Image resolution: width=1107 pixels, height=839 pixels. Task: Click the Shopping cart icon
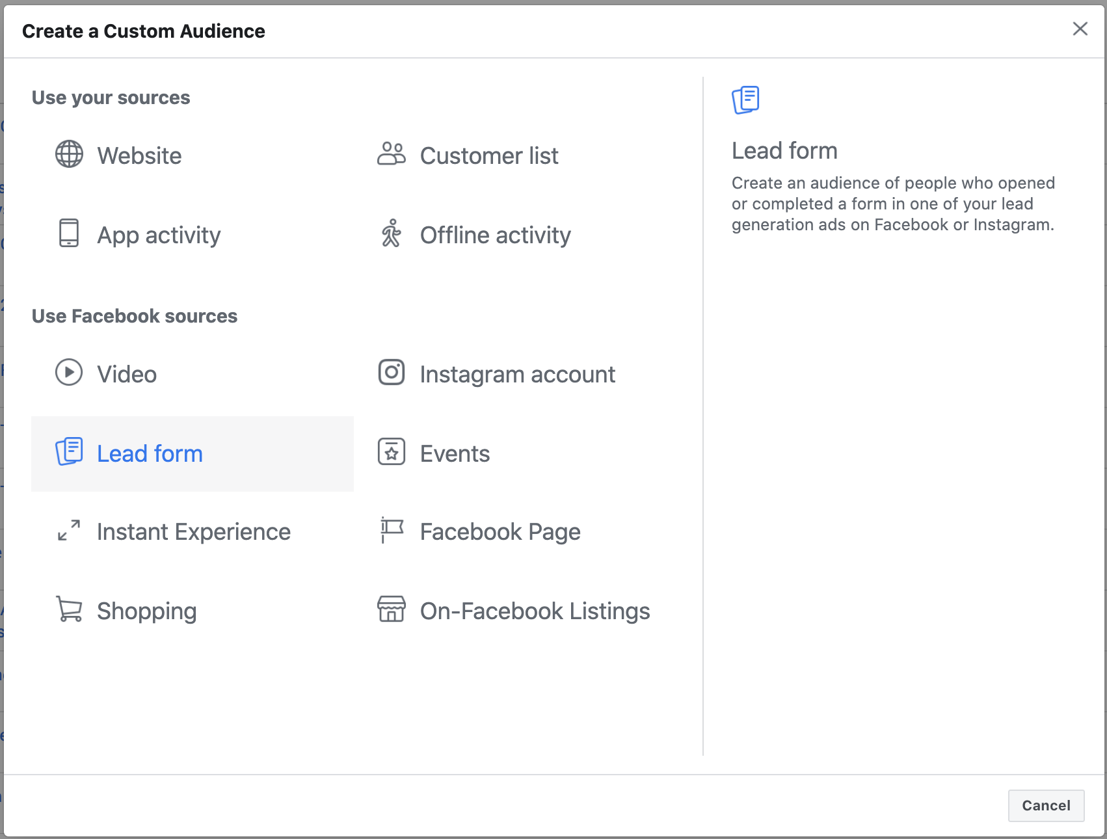pyautogui.click(x=69, y=609)
